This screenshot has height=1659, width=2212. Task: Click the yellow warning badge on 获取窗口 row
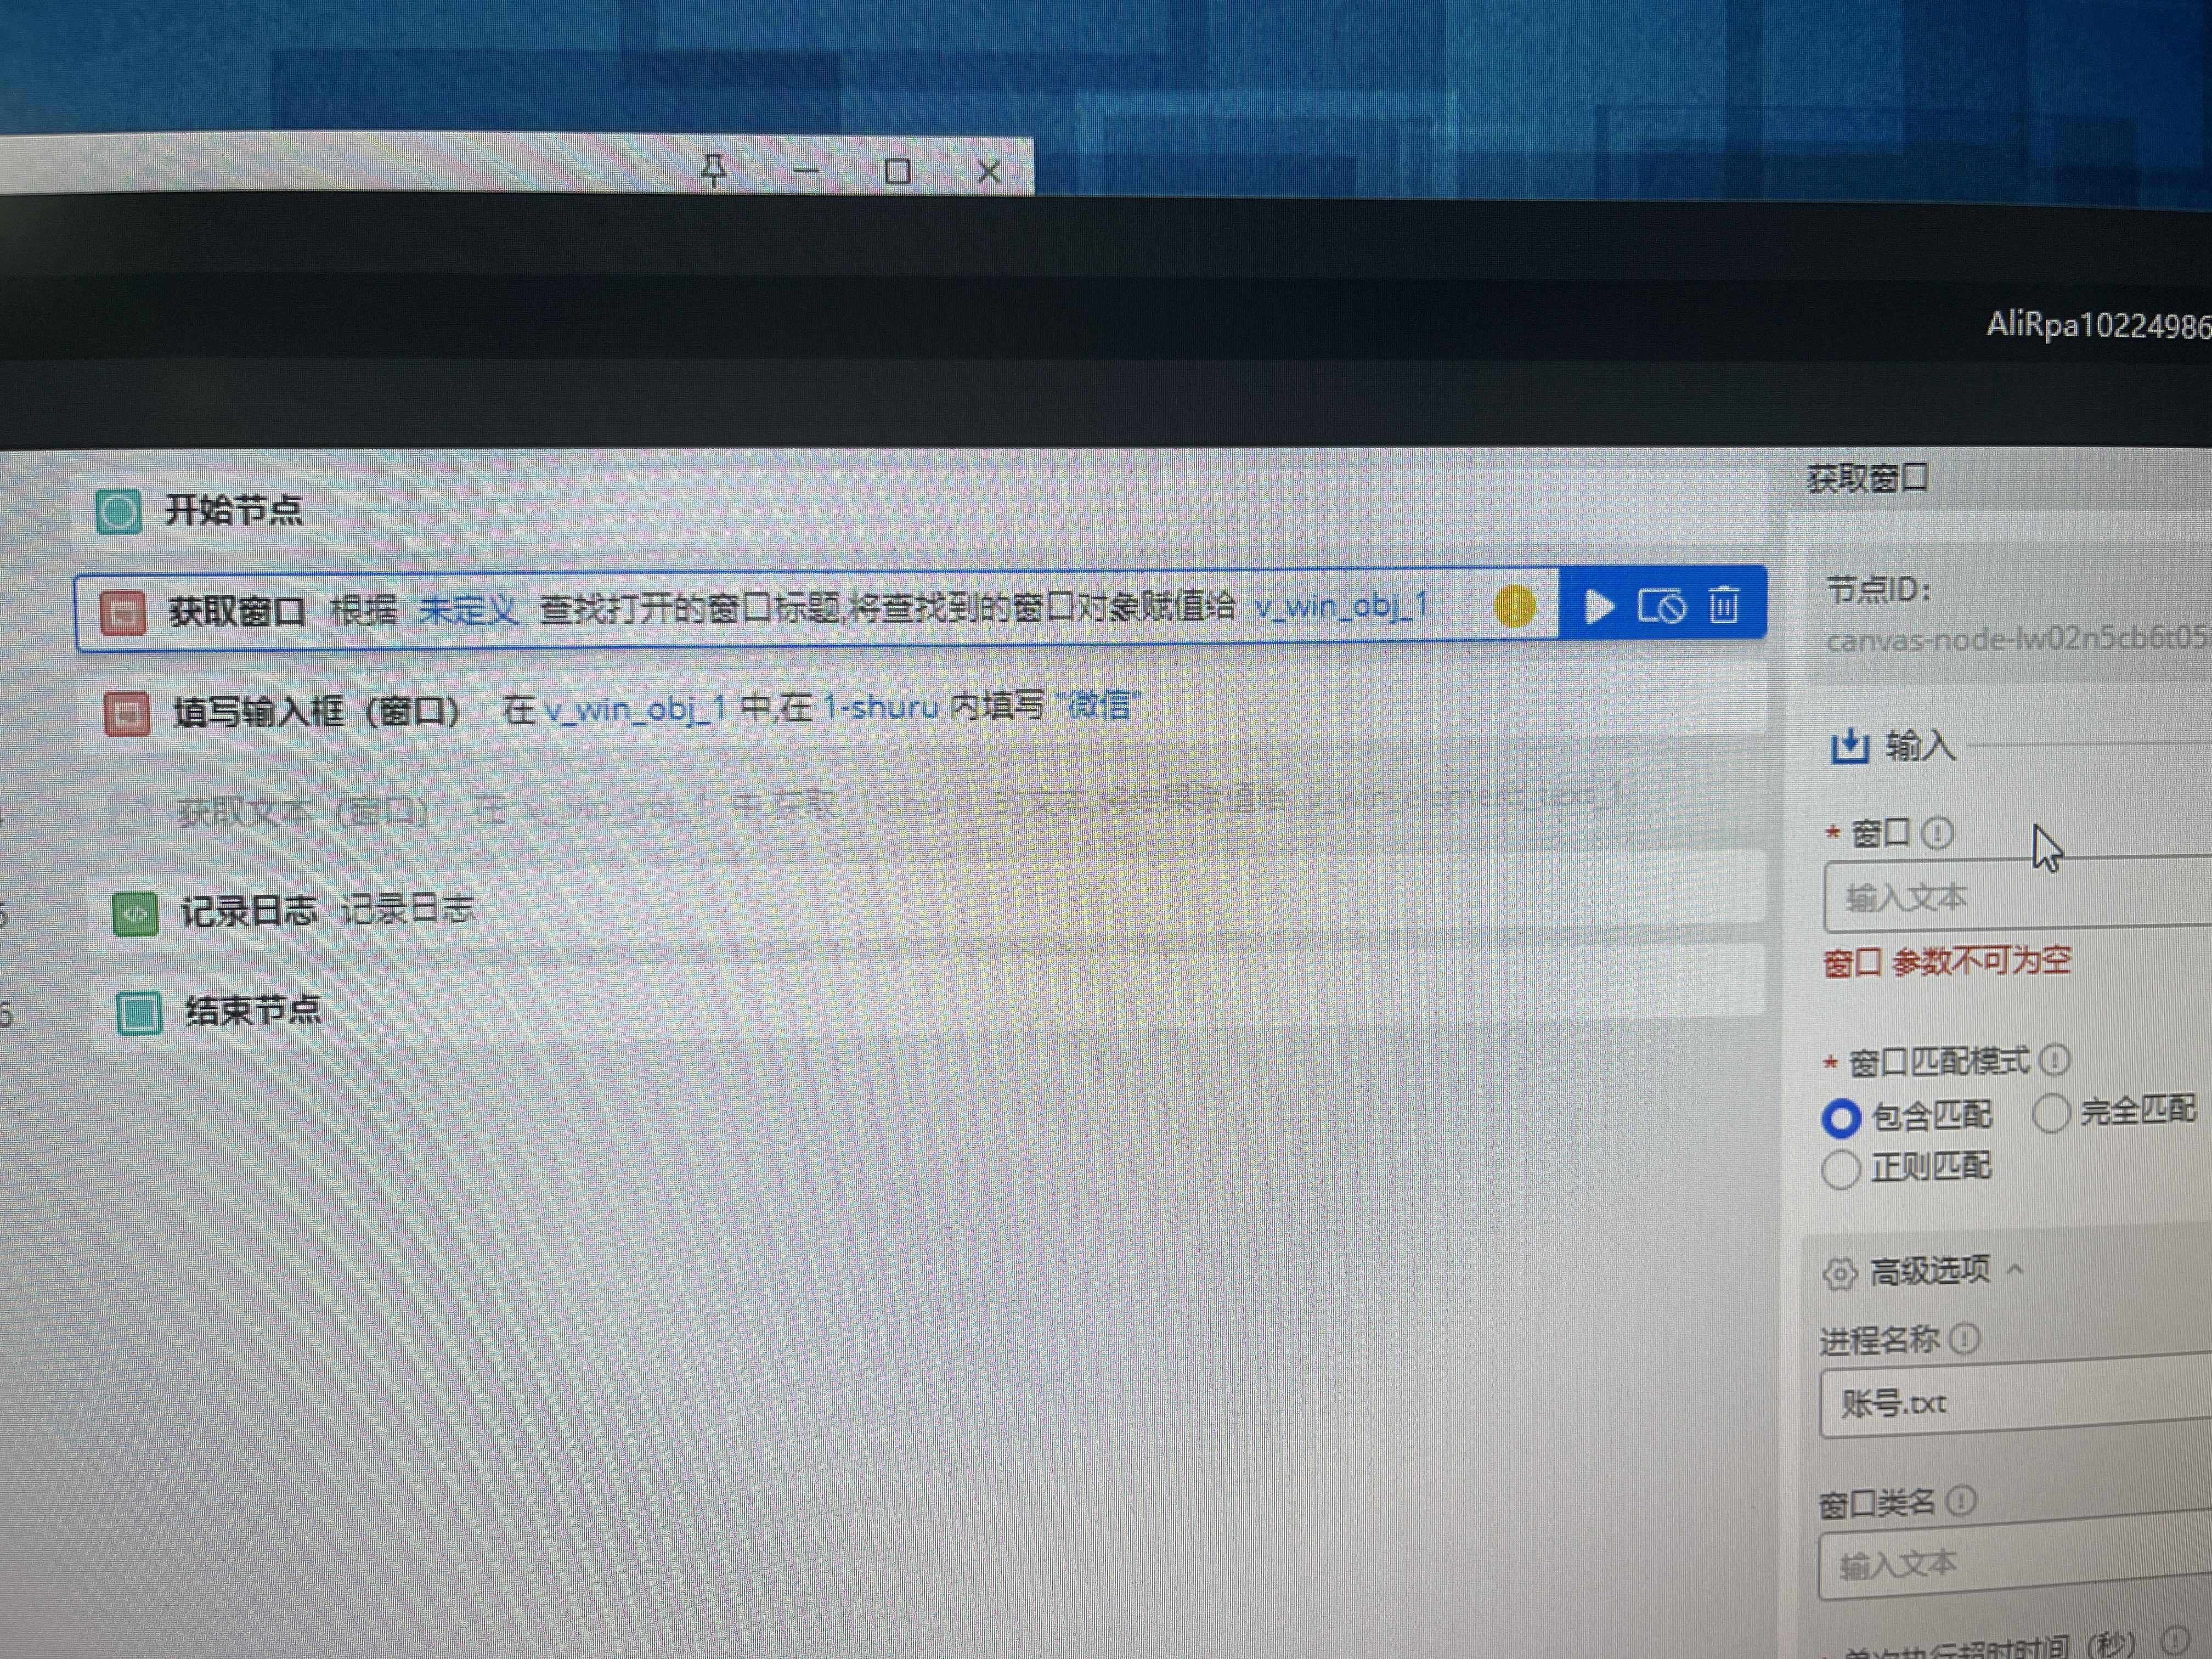click(1514, 606)
